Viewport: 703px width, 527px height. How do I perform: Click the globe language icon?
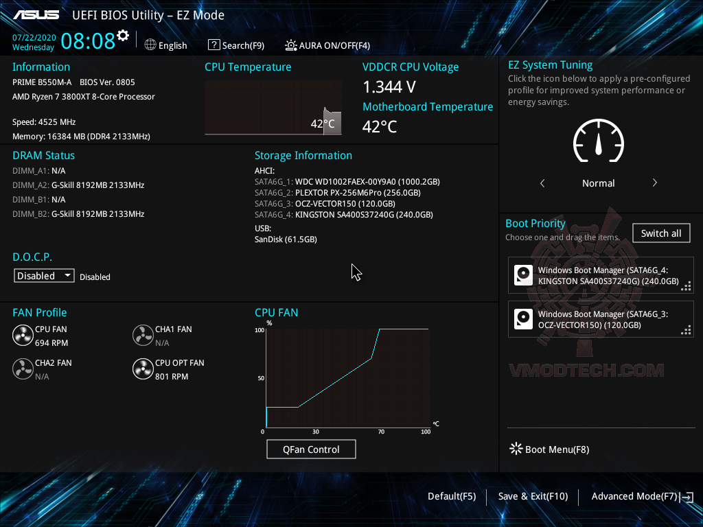pos(150,45)
